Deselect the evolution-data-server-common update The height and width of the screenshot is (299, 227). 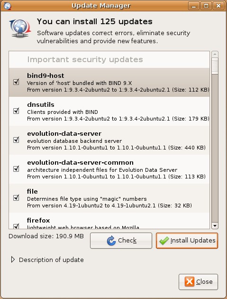click(16, 169)
